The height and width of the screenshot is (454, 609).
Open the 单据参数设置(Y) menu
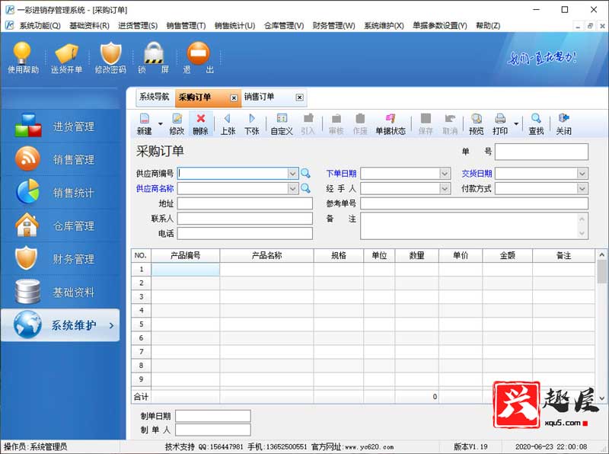coord(440,26)
